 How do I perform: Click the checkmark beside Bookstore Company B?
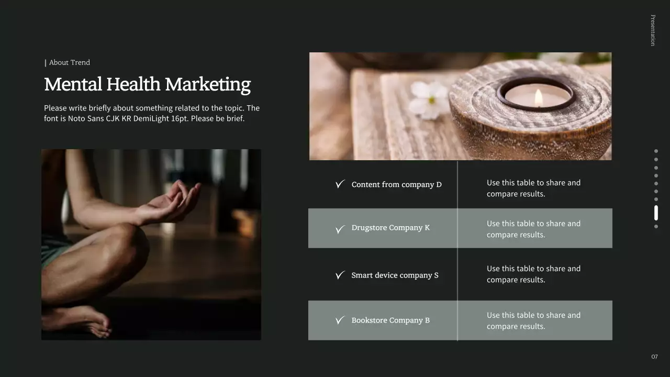pyautogui.click(x=340, y=320)
